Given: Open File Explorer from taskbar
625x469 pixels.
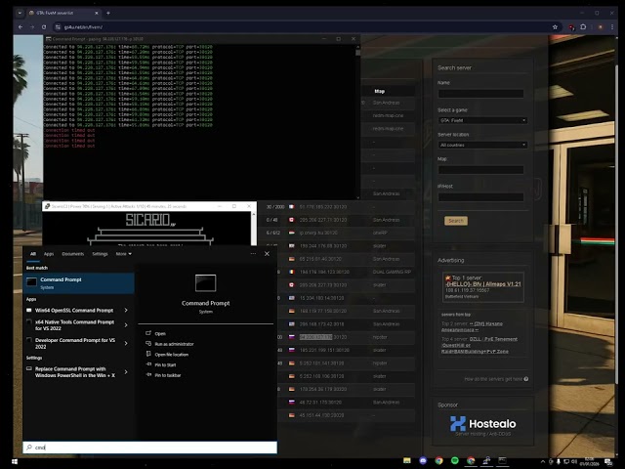Looking at the screenshot, I should pyautogui.click(x=407, y=460).
